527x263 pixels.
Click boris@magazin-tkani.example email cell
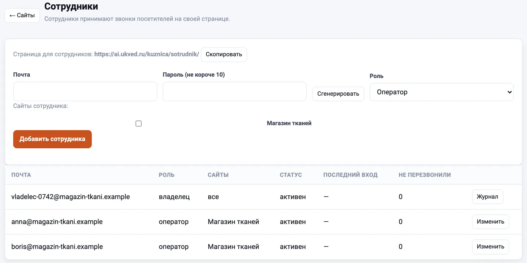pyautogui.click(x=57, y=247)
